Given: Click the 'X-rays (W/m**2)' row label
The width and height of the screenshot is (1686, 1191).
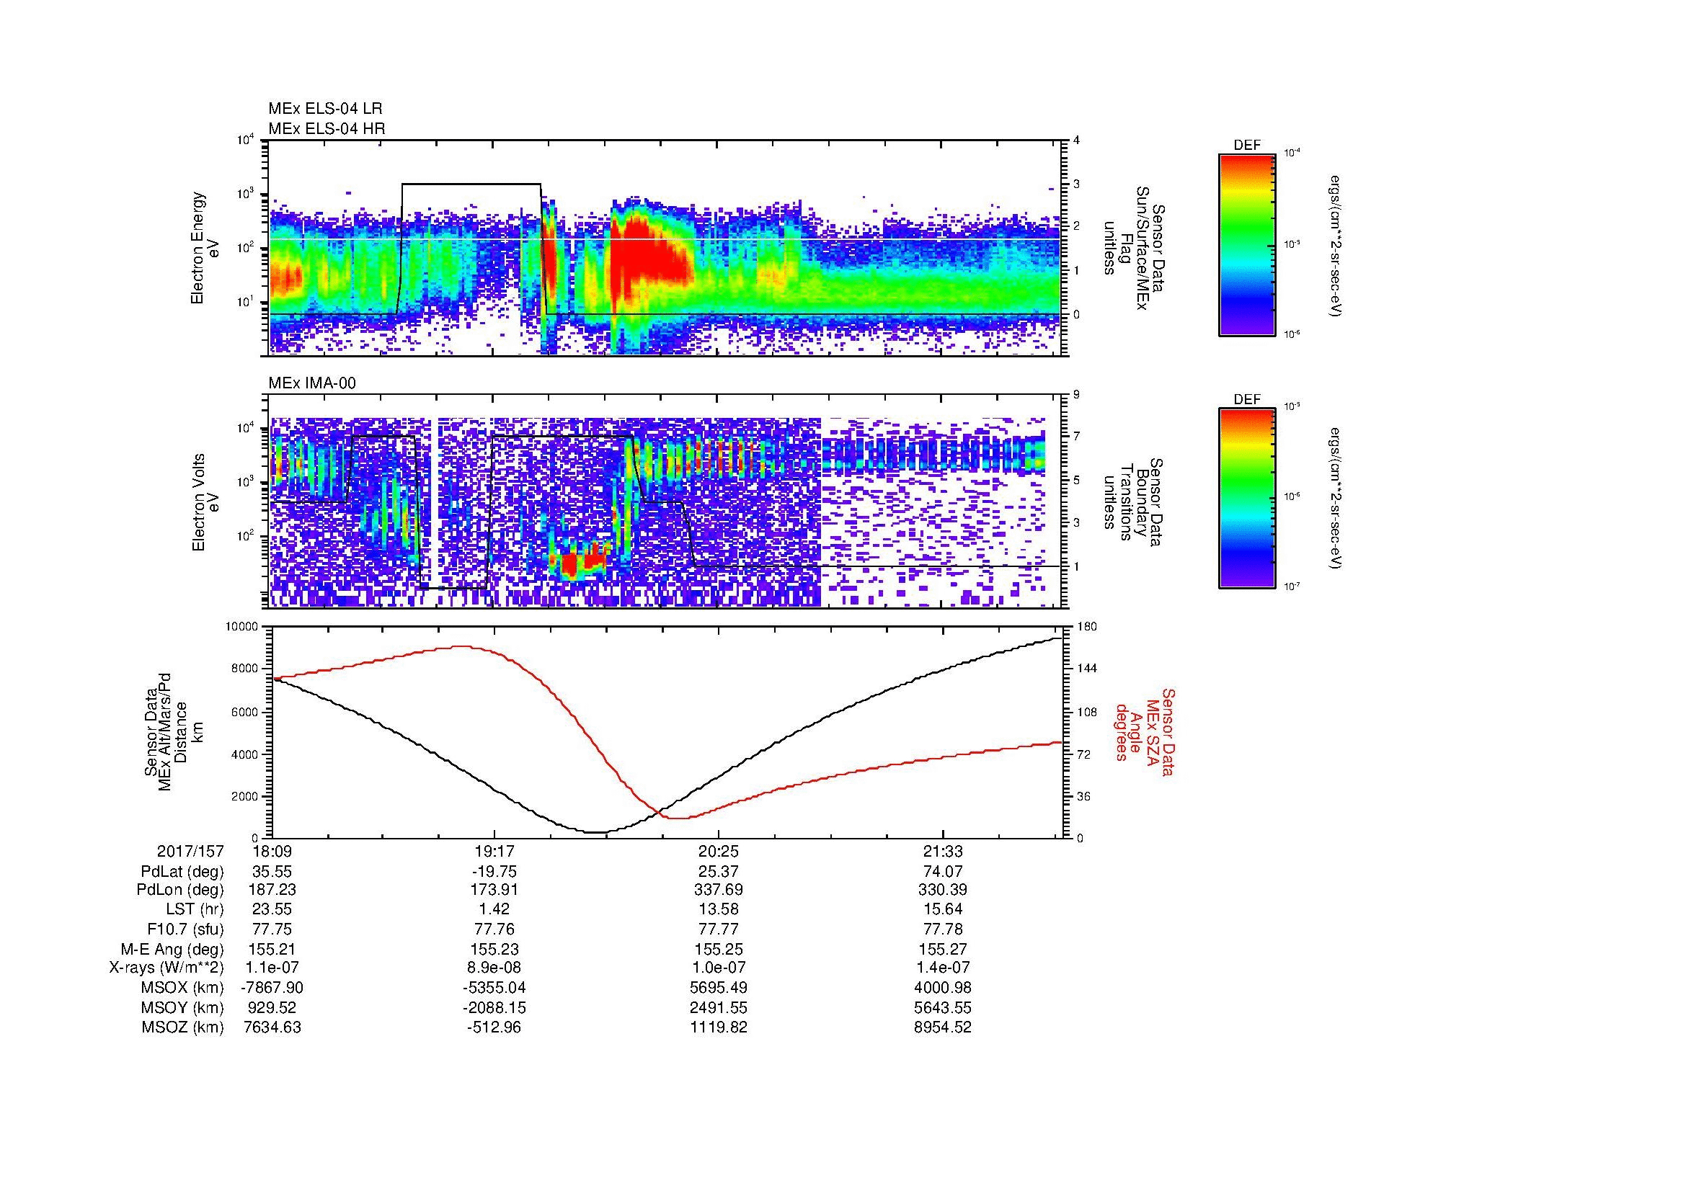Looking at the screenshot, I should pyautogui.click(x=166, y=968).
